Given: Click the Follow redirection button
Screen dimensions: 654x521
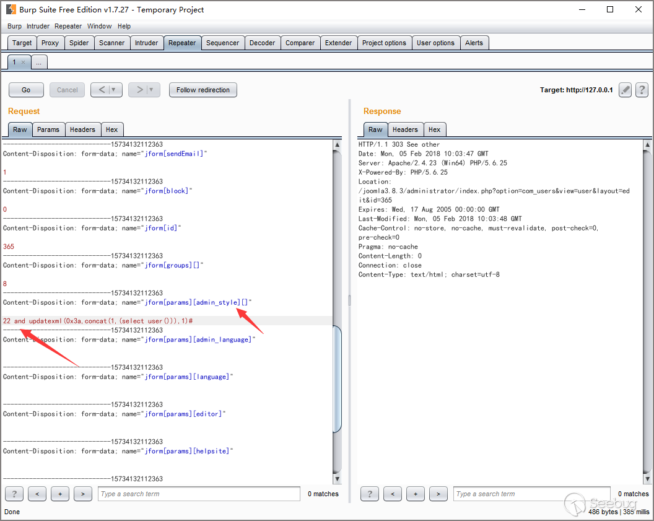Looking at the screenshot, I should (x=203, y=90).
